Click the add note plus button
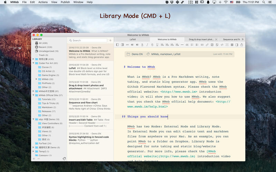The width and height of the screenshot is (276, 172). point(110,40)
